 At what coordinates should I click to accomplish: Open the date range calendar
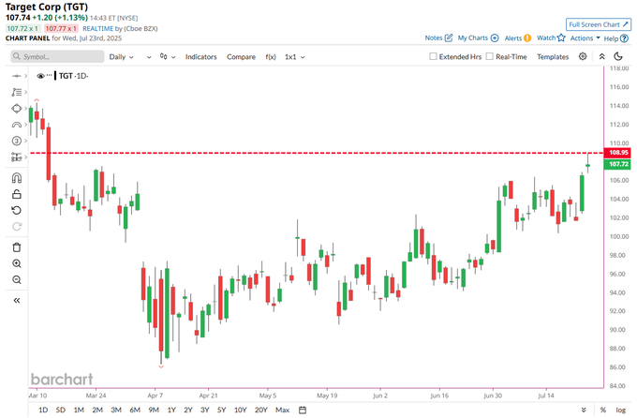303,410
